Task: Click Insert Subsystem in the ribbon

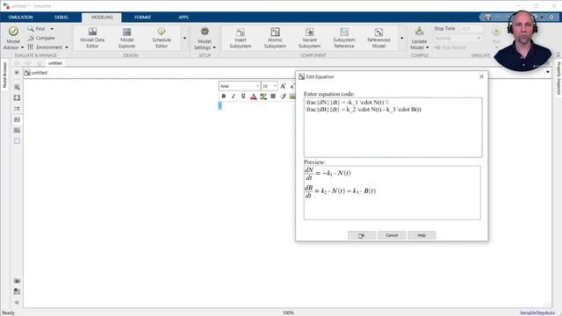Action: pos(240,38)
